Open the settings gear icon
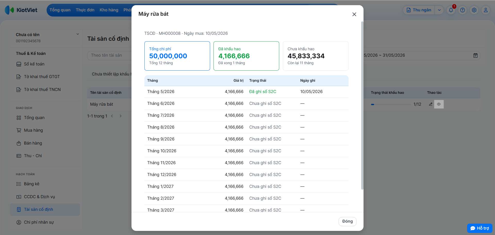This screenshot has height=235, width=495. (x=474, y=10)
